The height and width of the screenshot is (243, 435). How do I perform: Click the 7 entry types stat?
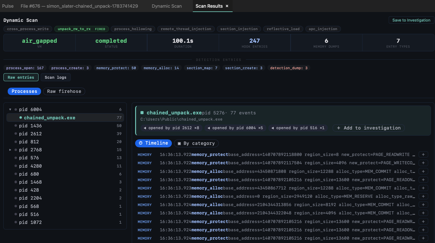coord(398,43)
